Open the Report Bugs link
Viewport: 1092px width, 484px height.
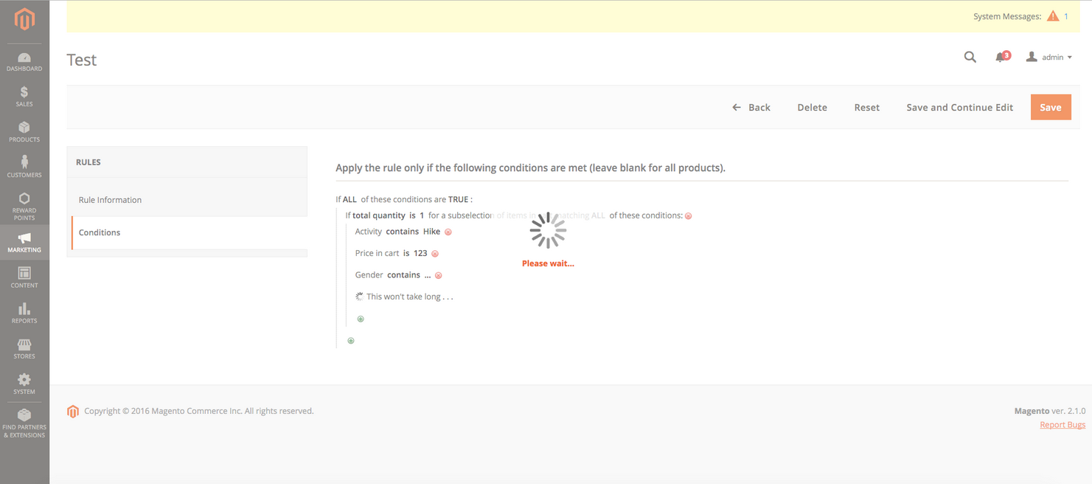[x=1062, y=424]
